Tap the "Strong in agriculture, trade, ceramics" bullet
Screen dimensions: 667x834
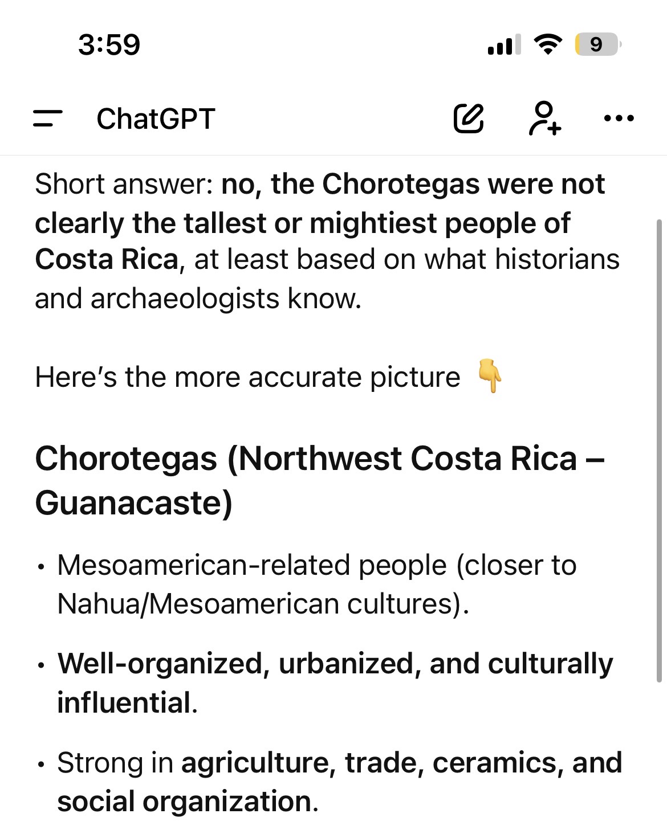(x=339, y=763)
